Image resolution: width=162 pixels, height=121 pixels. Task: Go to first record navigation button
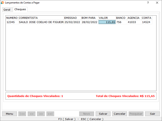click(22, 114)
